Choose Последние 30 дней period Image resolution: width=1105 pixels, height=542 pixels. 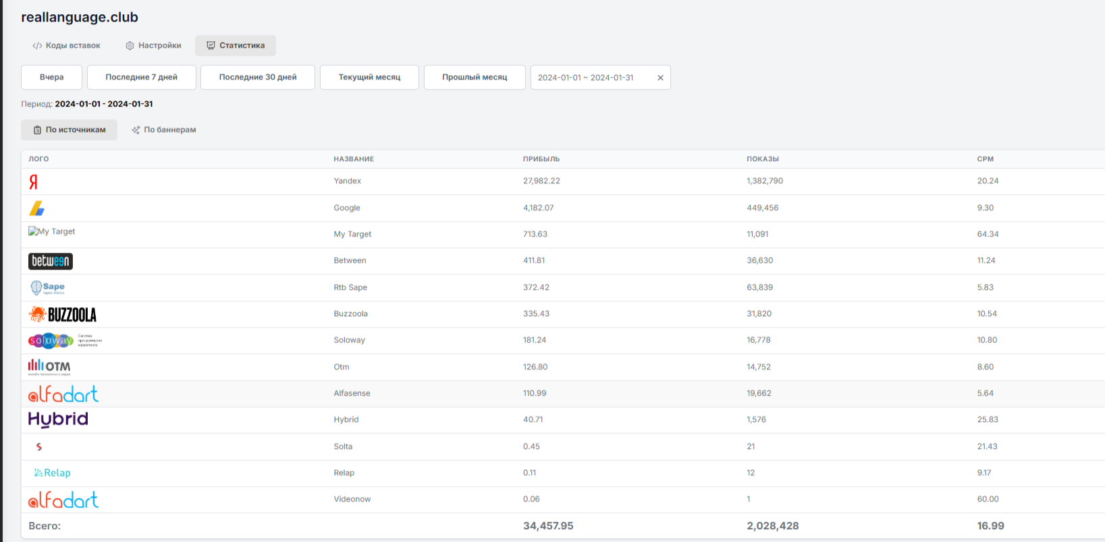(x=258, y=78)
